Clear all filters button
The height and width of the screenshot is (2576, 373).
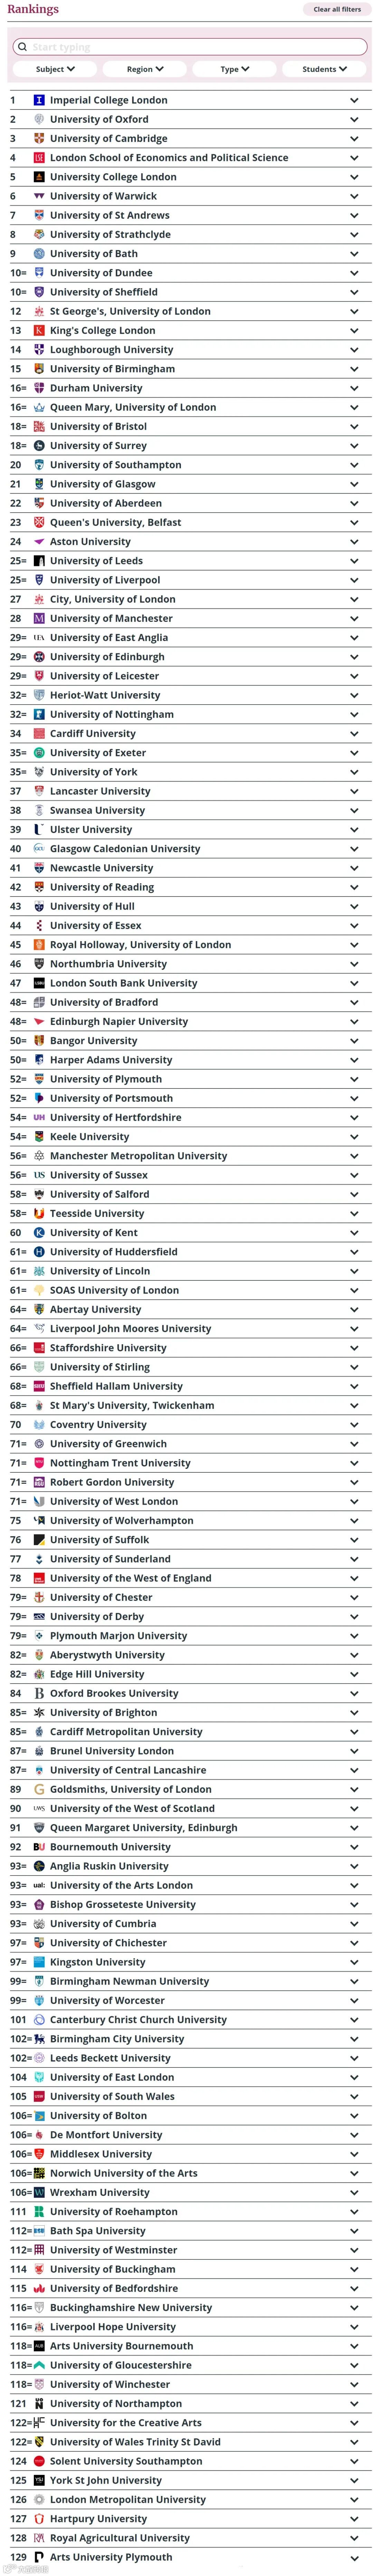tap(337, 9)
